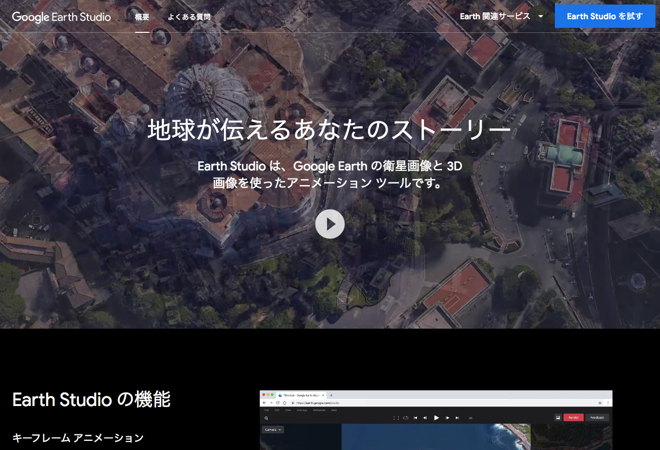Viewport: 660px width, 450px height.
Task: Click the loop playback icon in preview
Action: 406,418
